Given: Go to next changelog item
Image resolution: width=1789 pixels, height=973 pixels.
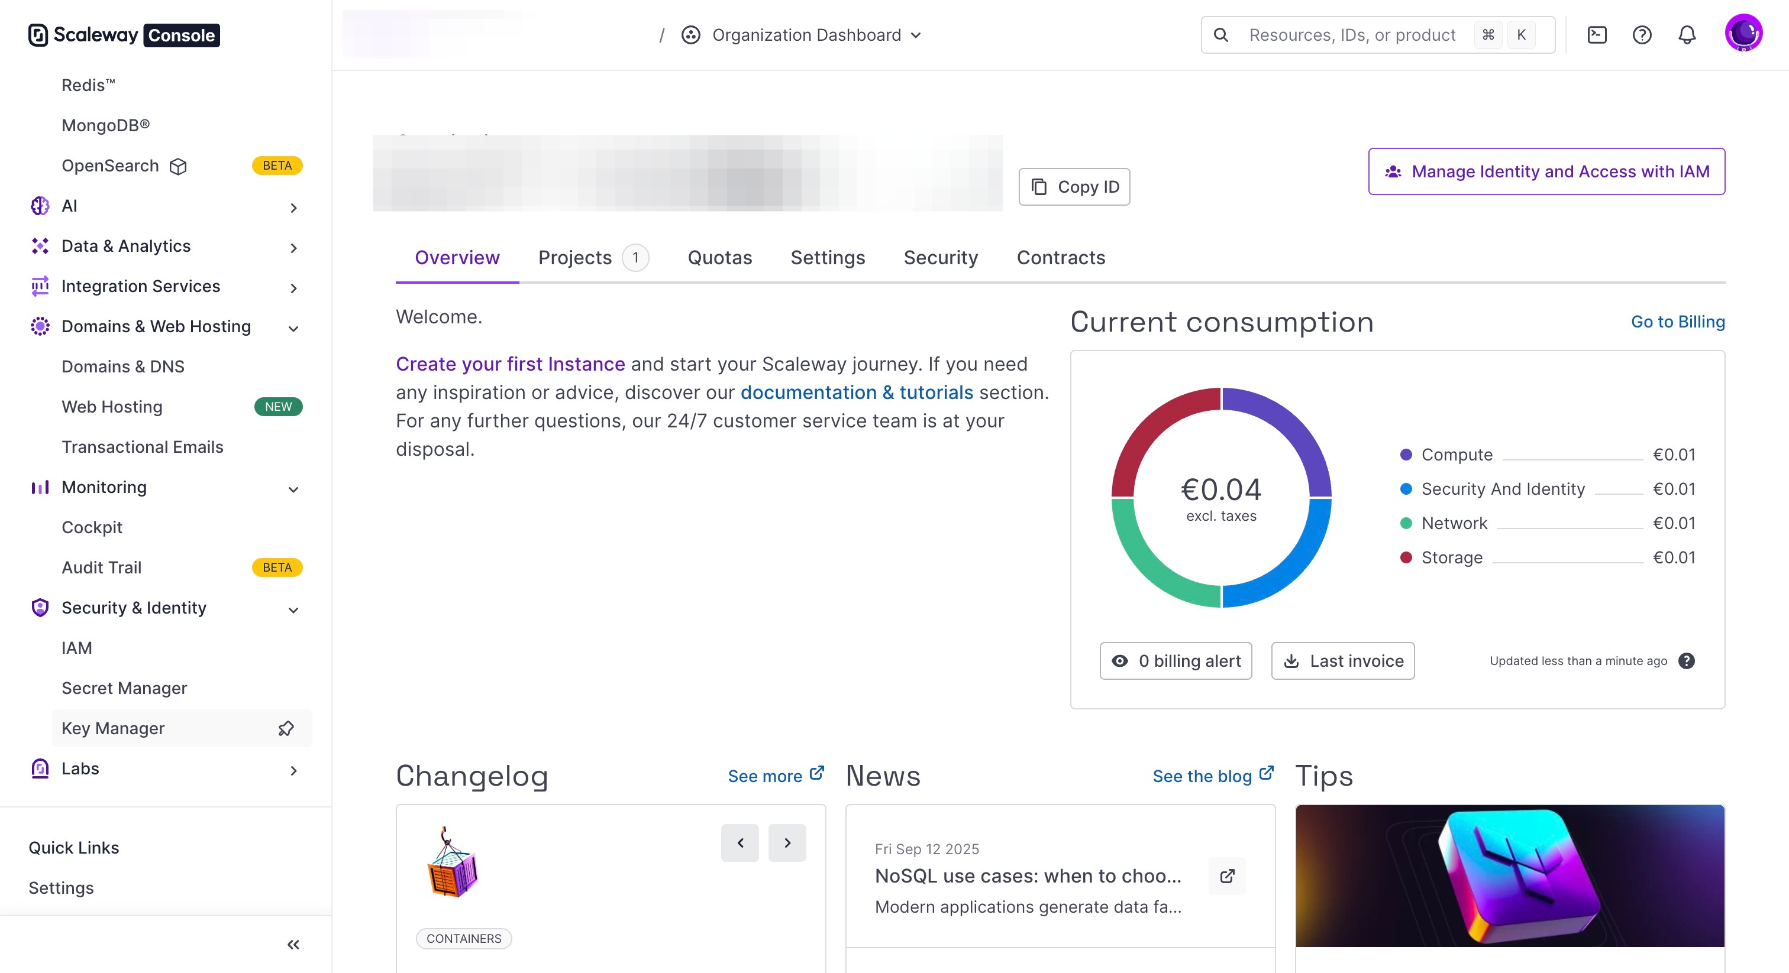Looking at the screenshot, I should point(787,842).
